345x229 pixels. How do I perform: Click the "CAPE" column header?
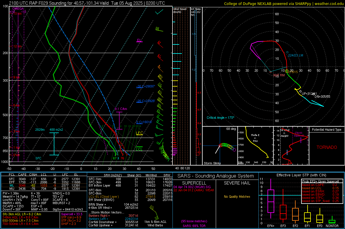(x=22, y=175)
